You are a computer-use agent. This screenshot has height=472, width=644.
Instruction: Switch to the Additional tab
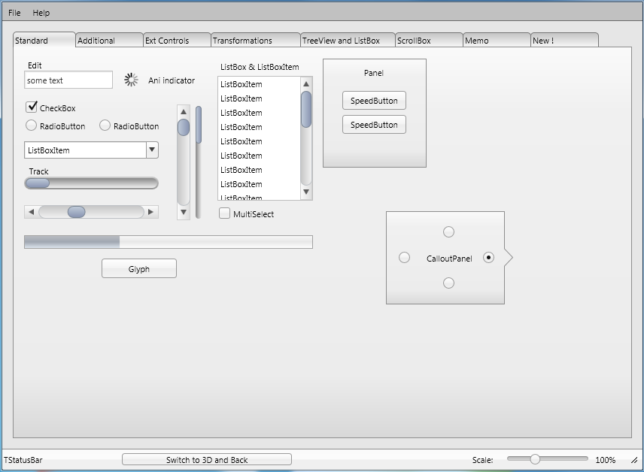[109, 41]
